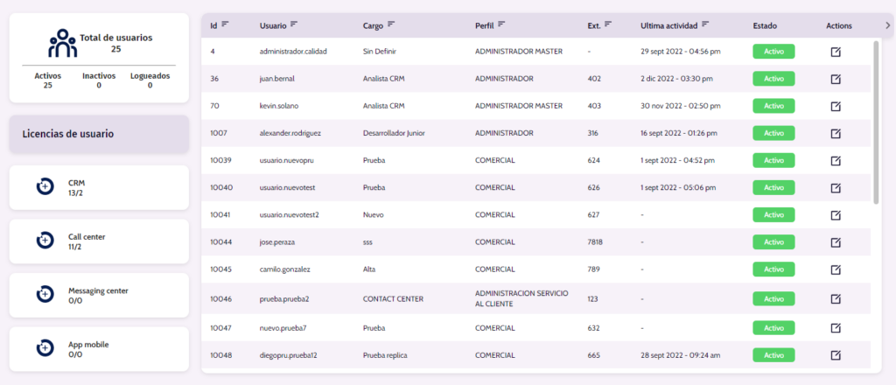
Task: Edit diegopru.prueba12 using the action icon
Action: (x=836, y=354)
